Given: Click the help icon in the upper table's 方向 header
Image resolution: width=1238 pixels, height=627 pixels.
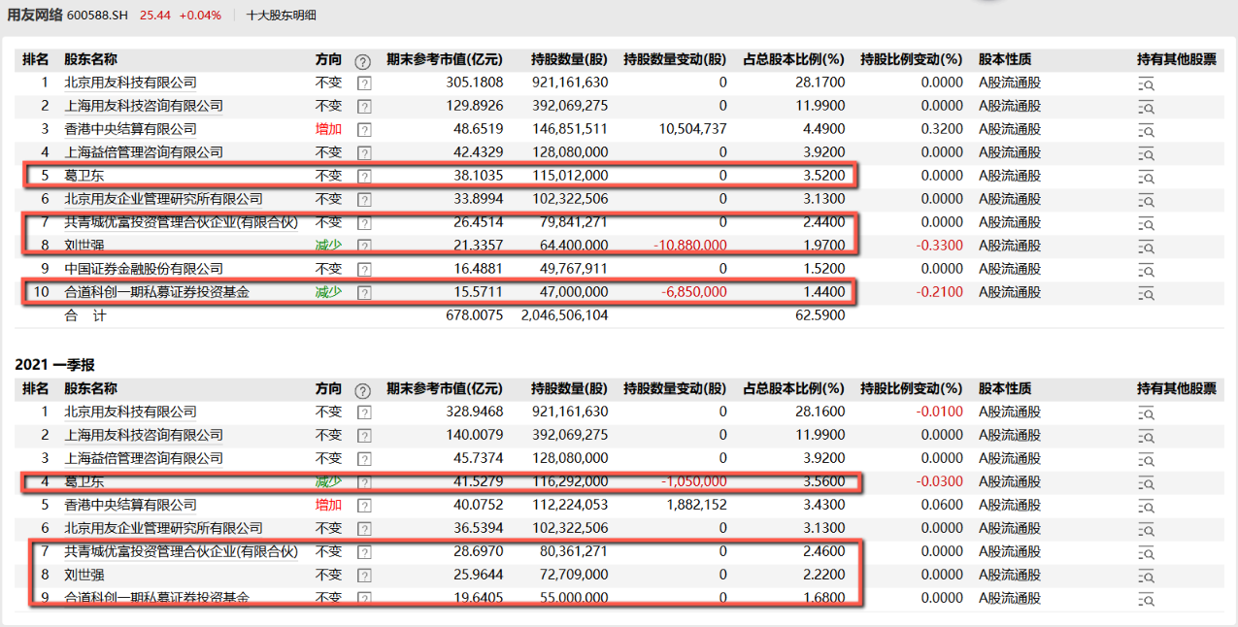Looking at the screenshot, I should tap(363, 60).
